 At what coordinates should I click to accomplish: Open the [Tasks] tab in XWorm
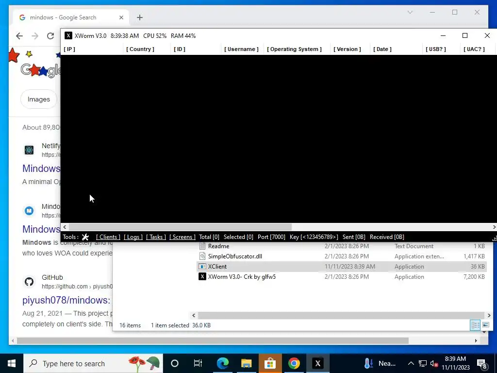(x=156, y=237)
